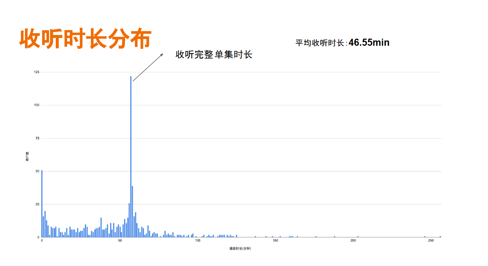
Task: Click the y-axis tick label 125
Action: 37,72
